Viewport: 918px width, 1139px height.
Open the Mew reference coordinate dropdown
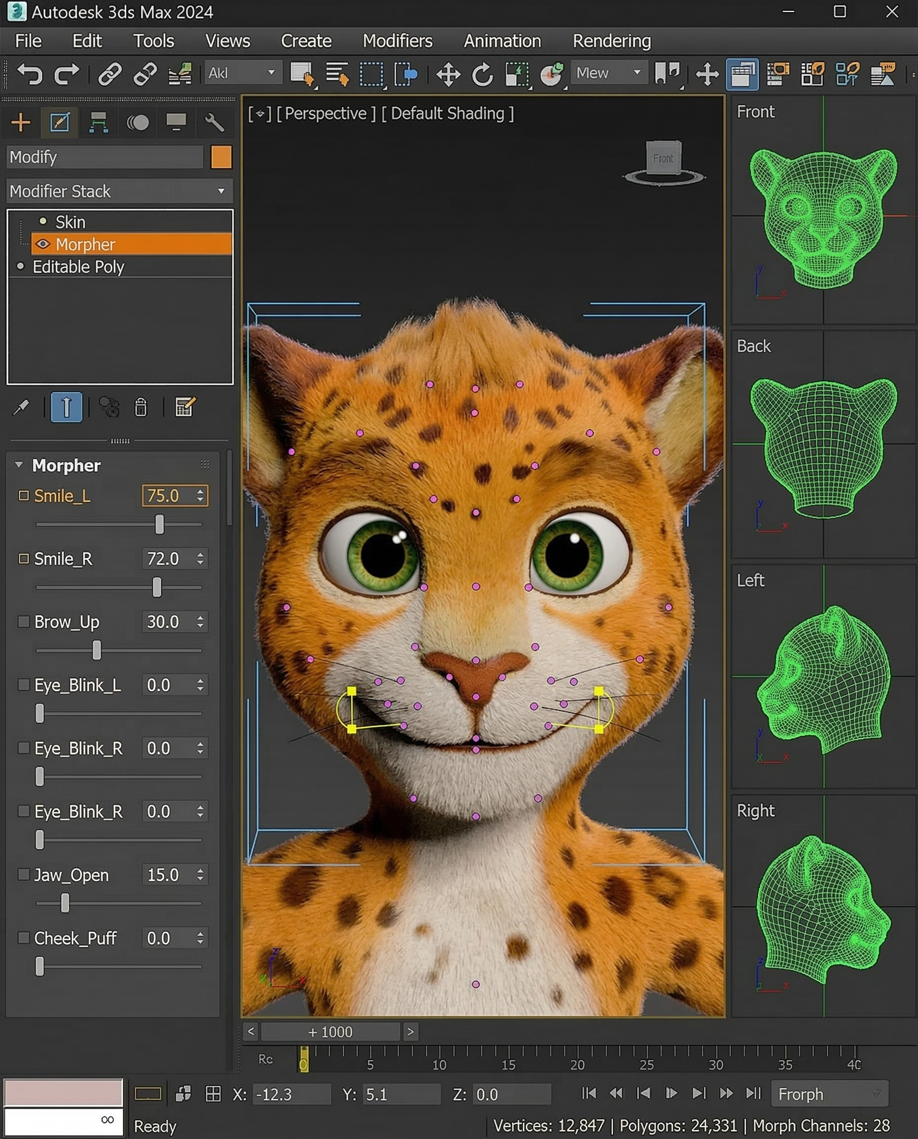[x=609, y=73]
